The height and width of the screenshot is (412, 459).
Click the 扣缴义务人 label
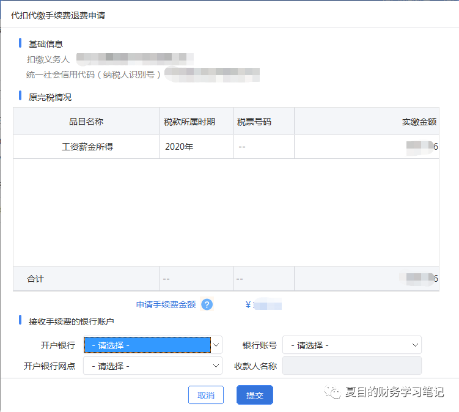(x=48, y=59)
